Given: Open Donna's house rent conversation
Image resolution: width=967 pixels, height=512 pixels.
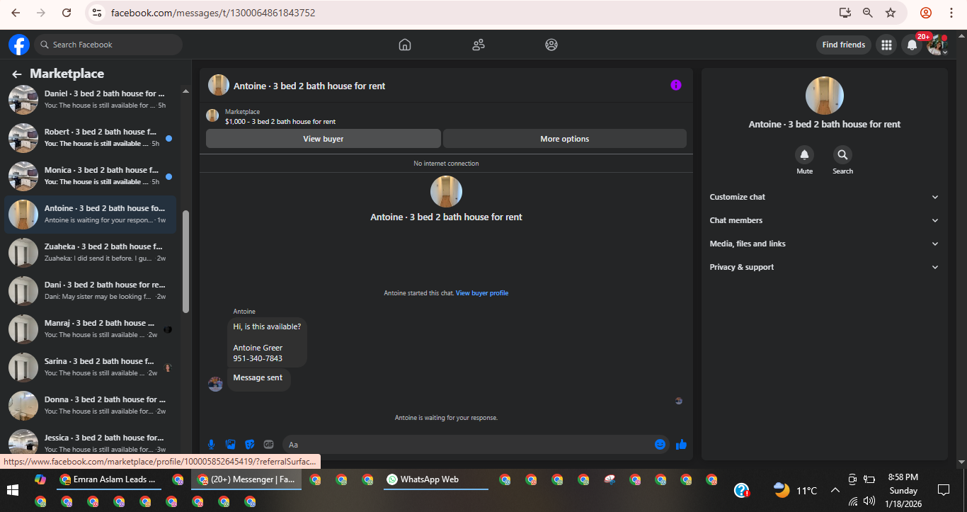Looking at the screenshot, I should coord(91,405).
